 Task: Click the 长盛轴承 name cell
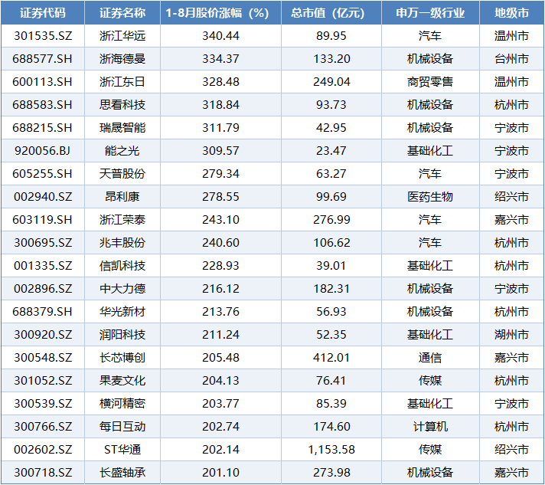(122, 473)
